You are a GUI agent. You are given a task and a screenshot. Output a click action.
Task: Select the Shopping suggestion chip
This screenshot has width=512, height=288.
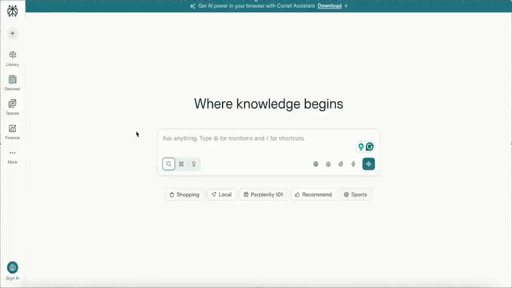184,195
